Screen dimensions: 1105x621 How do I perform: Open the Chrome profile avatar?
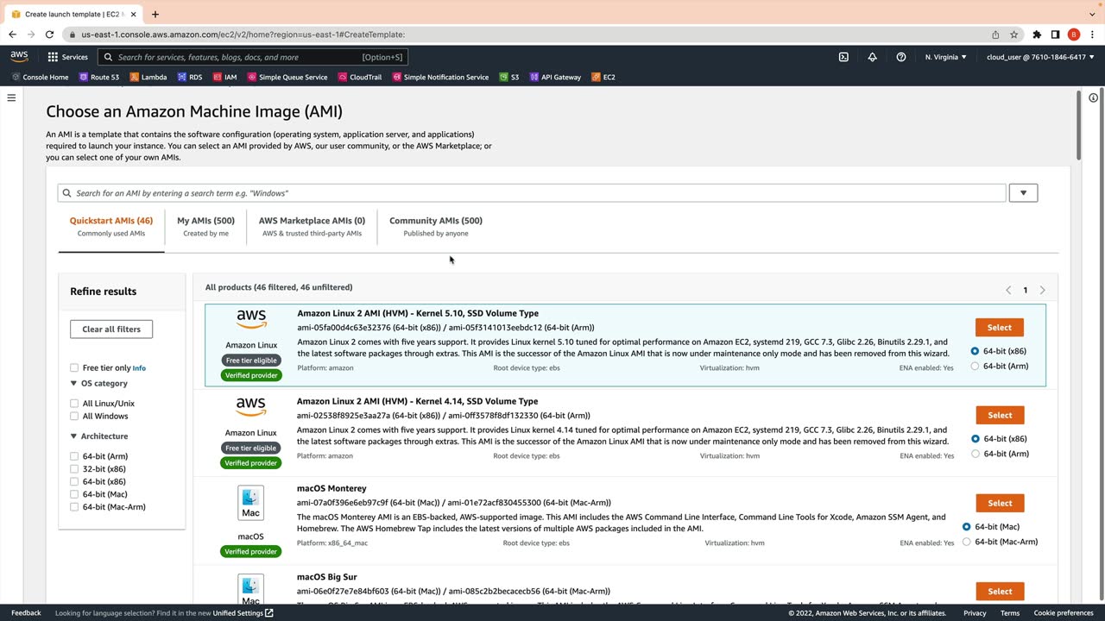(1074, 34)
